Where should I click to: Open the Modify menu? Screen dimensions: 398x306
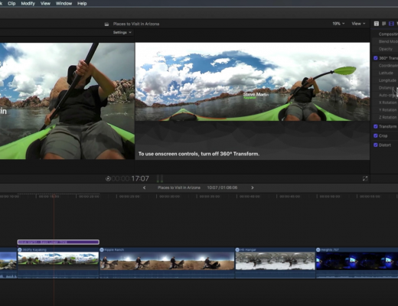(x=28, y=4)
